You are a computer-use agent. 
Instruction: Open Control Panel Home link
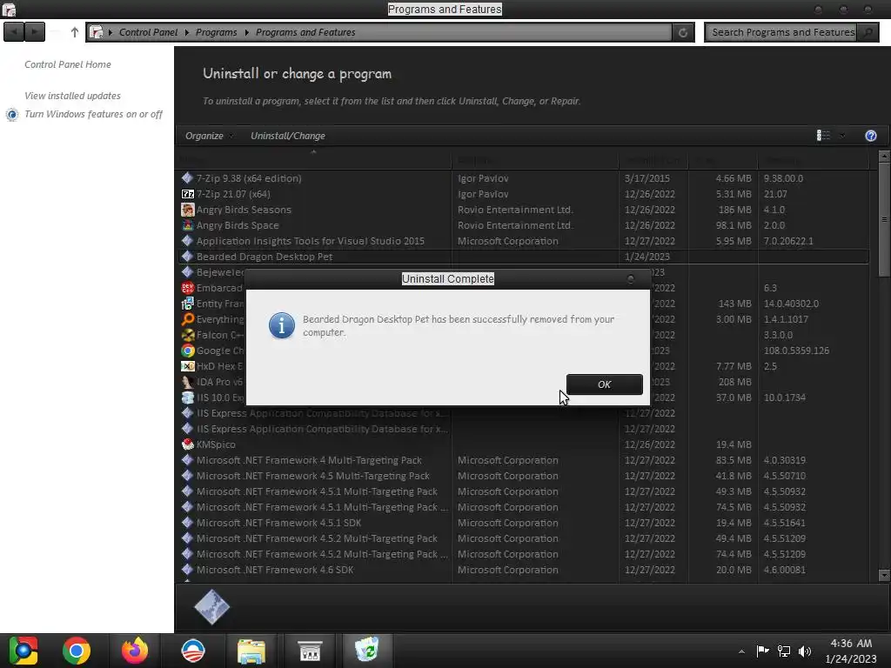coord(68,64)
